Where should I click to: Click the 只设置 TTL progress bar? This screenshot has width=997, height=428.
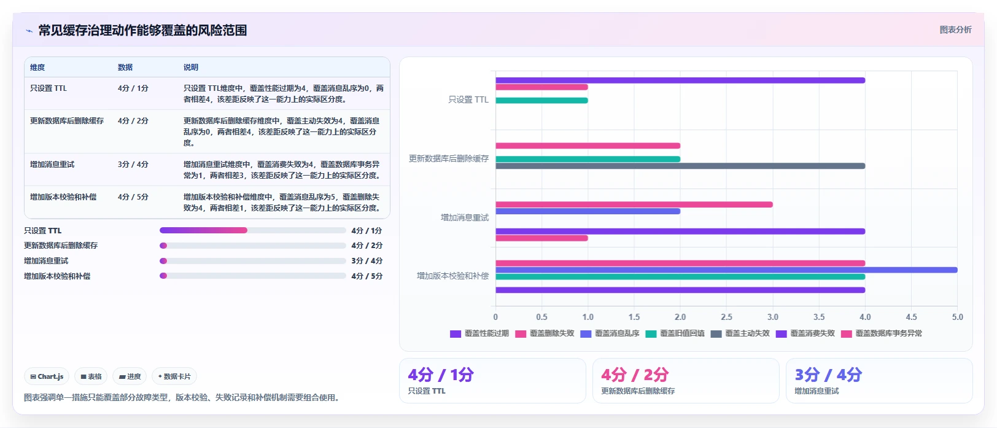252,230
